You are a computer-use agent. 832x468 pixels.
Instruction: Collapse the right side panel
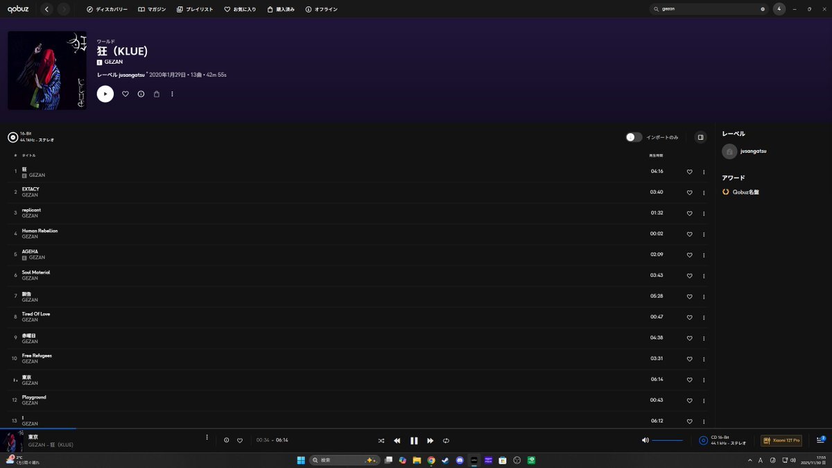[x=700, y=137]
